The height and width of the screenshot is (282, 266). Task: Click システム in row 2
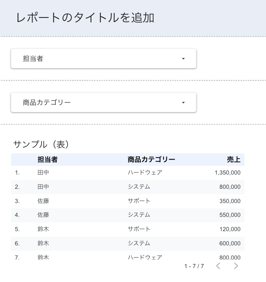139,187
